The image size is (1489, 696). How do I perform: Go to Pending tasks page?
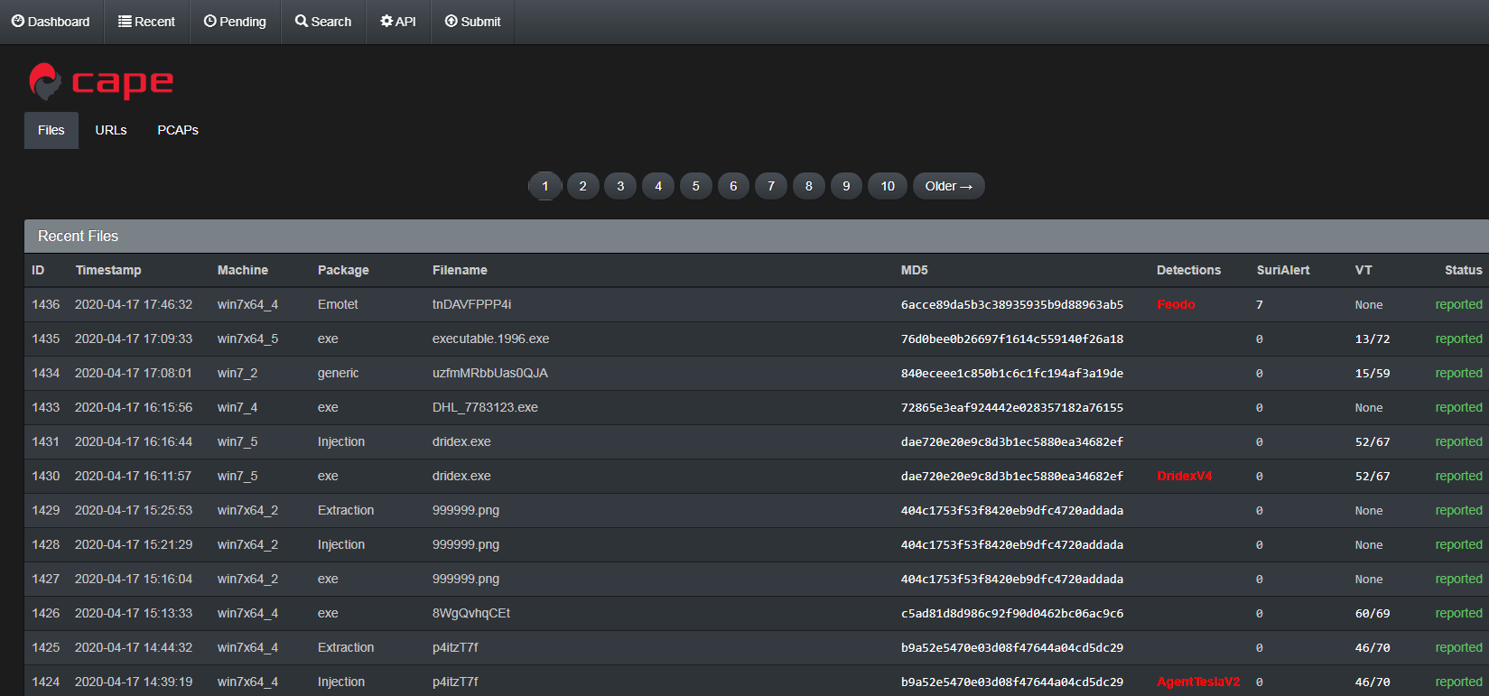(235, 22)
